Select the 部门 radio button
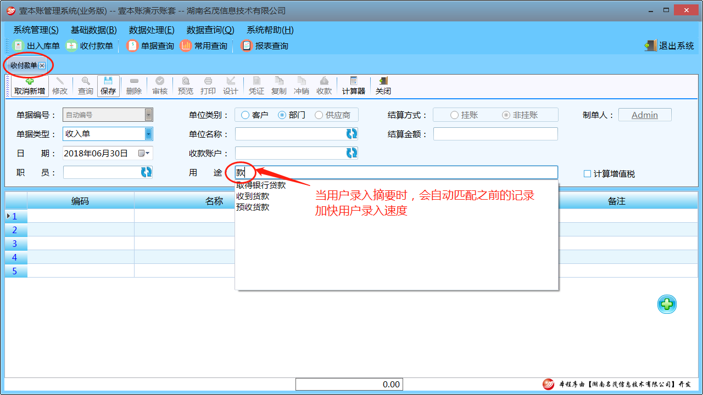The width and height of the screenshot is (703, 395). 292,115
